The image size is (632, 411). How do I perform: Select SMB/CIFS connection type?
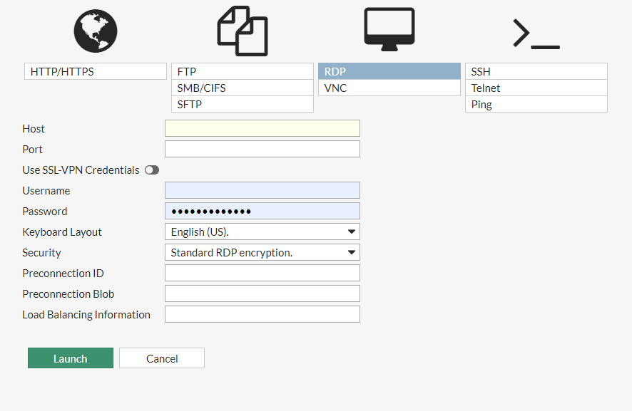click(x=243, y=88)
